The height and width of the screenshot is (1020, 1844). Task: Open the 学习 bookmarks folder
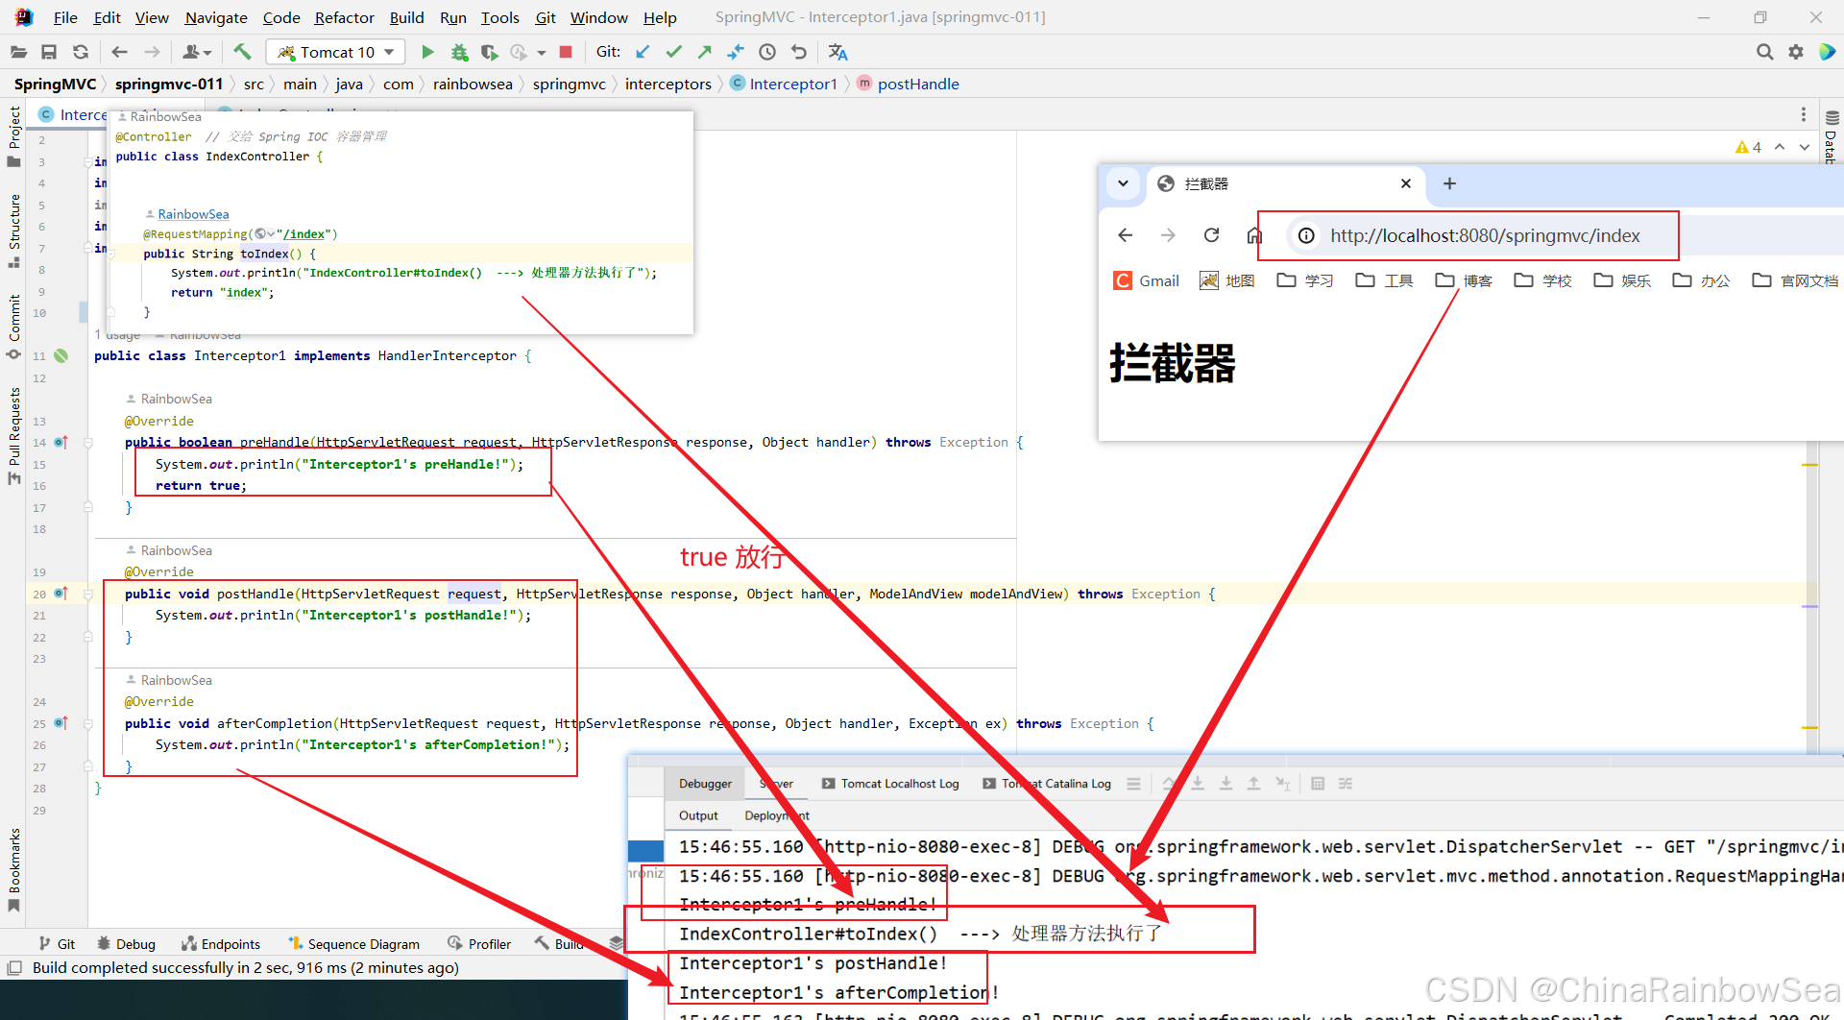point(1305,280)
